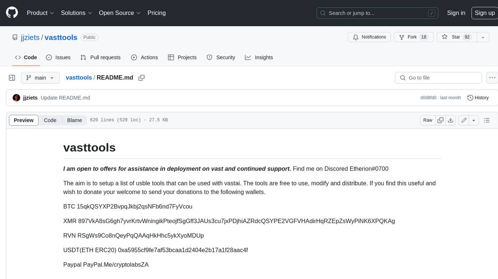Screen dimensions: 498x279
Task: Open Raw file view
Action: (428, 120)
